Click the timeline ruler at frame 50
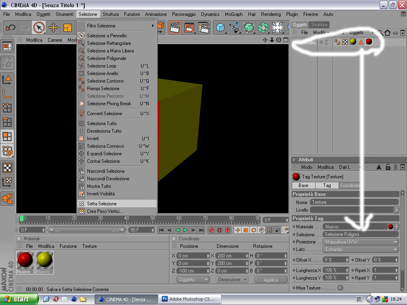407x305 pixels. [x=153, y=220]
